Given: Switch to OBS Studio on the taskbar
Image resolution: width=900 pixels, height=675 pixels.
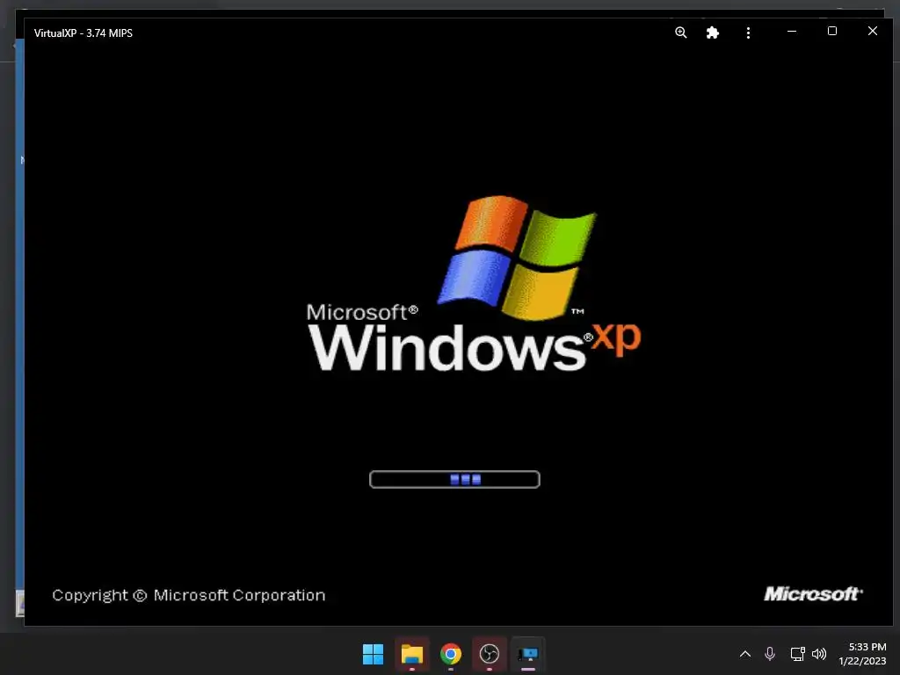Looking at the screenshot, I should pos(489,654).
